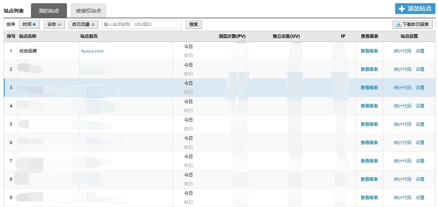Click the 搜索 button

(194, 24)
